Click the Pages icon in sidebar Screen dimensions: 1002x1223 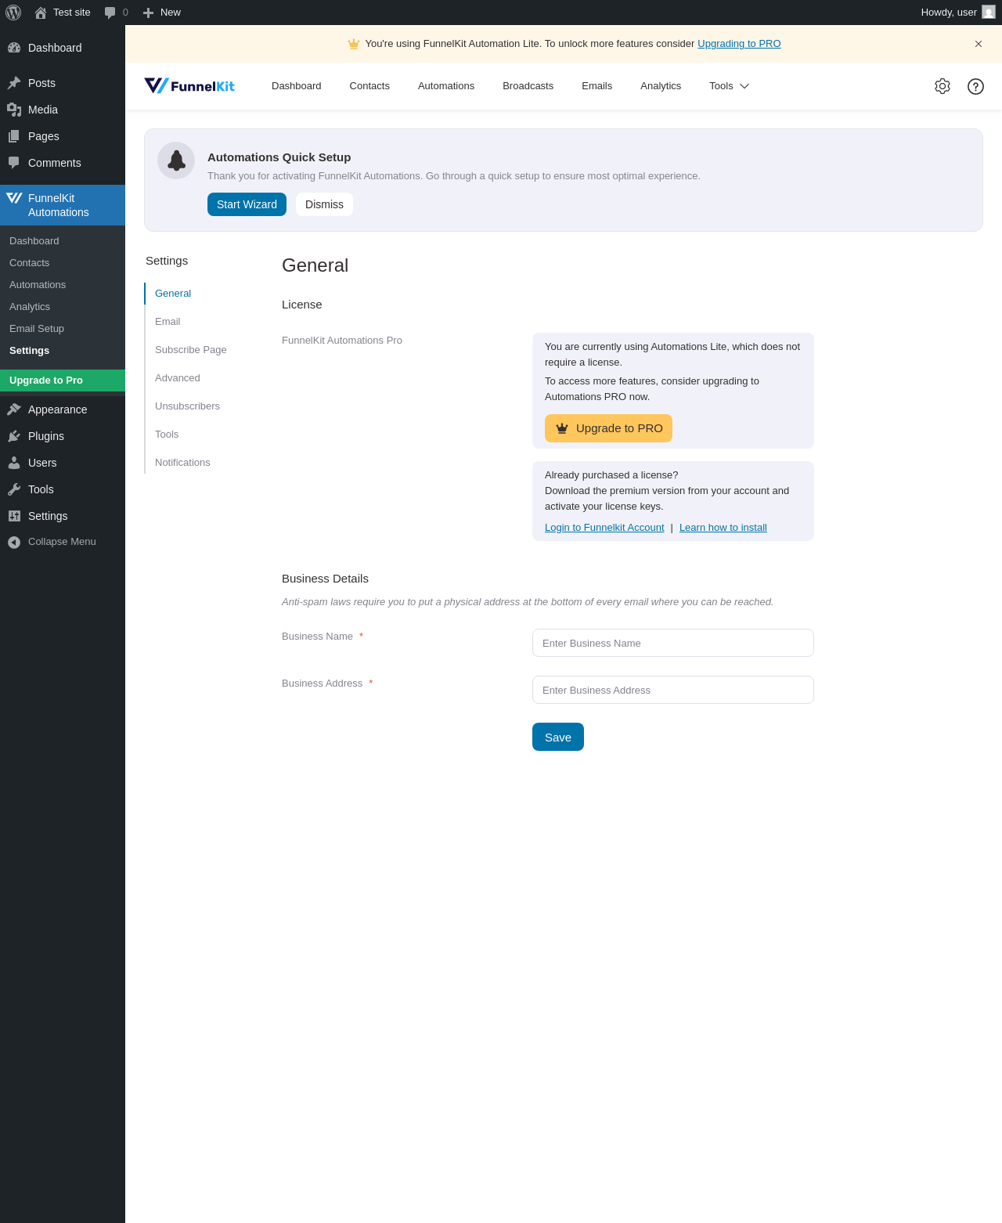click(14, 136)
